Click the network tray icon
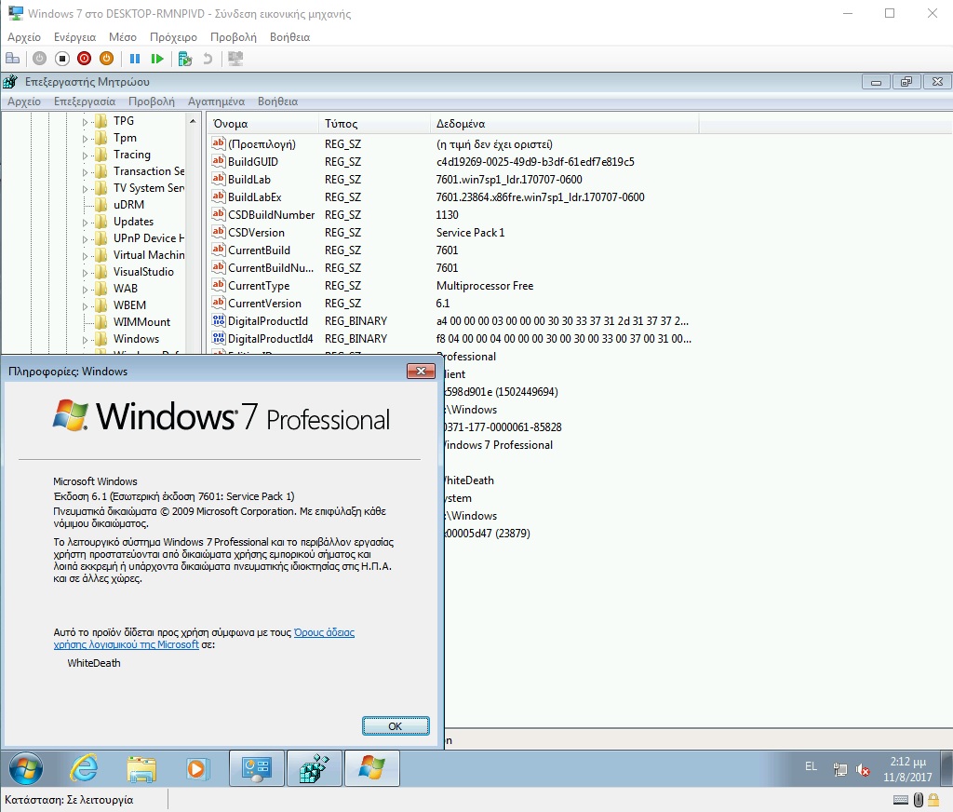Screen dimensions: 953x812 point(840,769)
